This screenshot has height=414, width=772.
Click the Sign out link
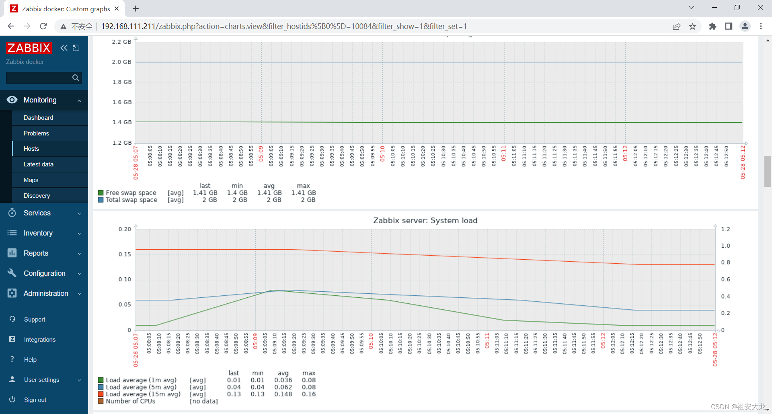(x=35, y=400)
